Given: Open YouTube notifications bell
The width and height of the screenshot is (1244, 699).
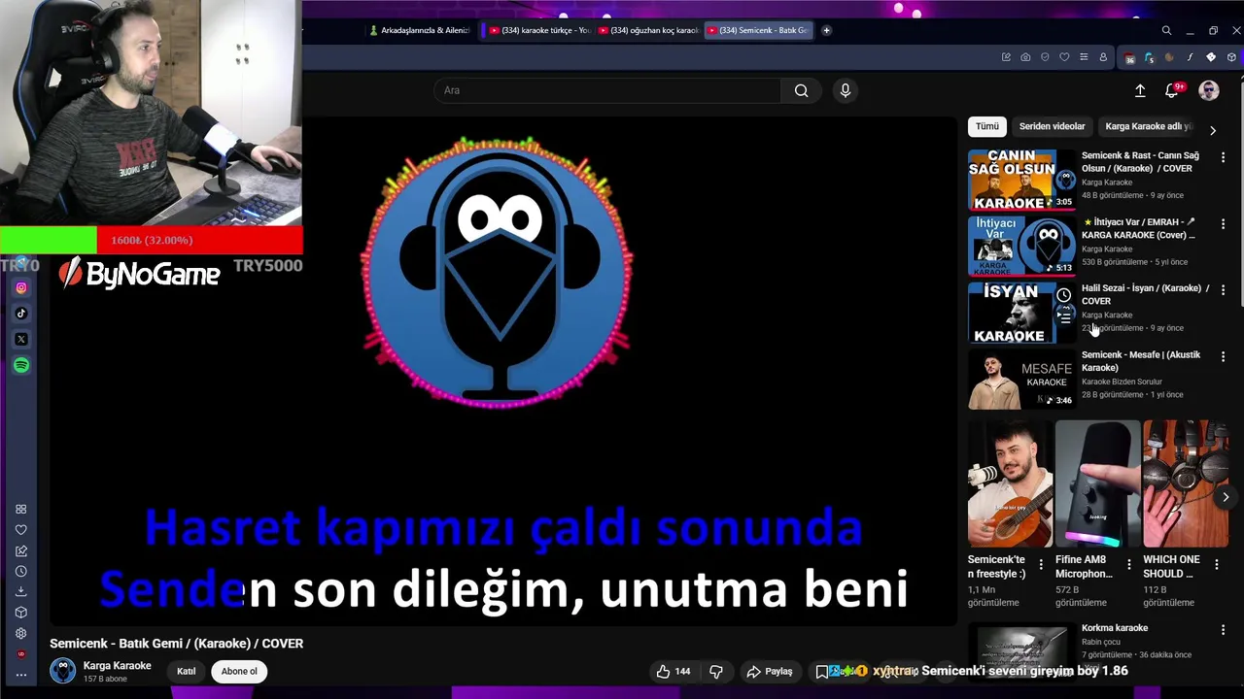Looking at the screenshot, I should 1172,90.
